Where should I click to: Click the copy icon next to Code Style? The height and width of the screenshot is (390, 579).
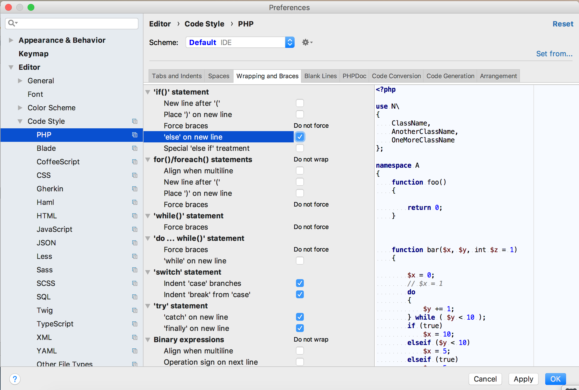[x=135, y=121]
